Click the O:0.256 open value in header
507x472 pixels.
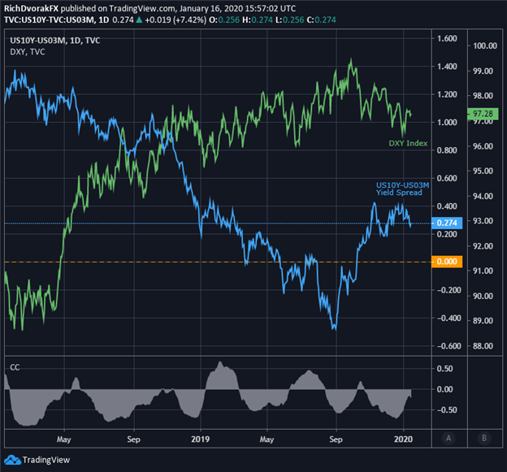click(224, 20)
